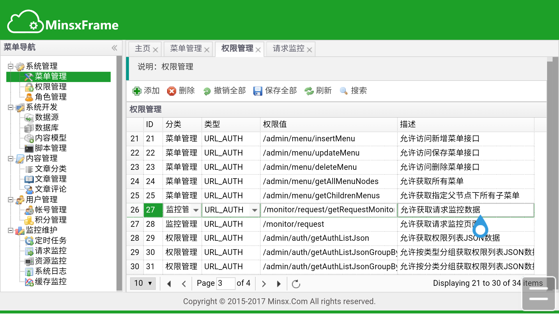Collapse the 系统管理 tree node
The width and height of the screenshot is (559, 314).
(10, 66)
